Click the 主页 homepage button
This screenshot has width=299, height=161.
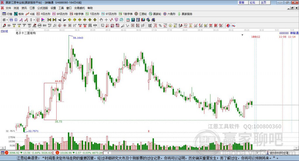[x=265, y=2]
